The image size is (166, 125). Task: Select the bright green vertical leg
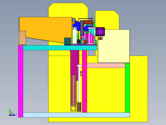click(x=127, y=88)
